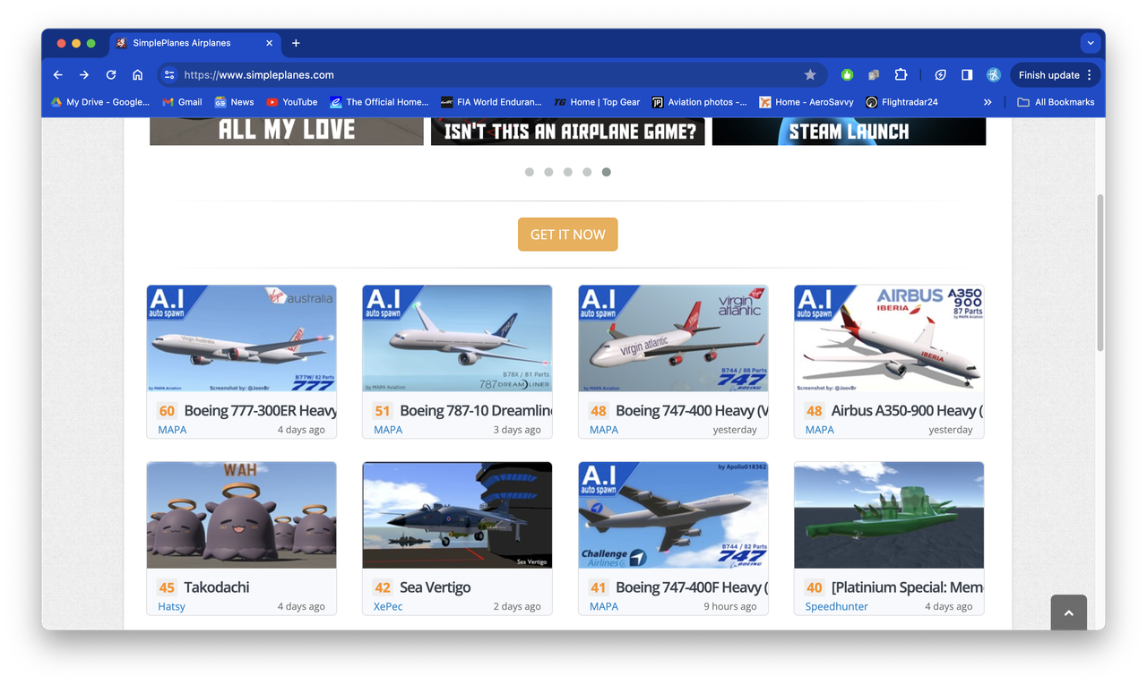Open the Gmail bookmark

pyautogui.click(x=182, y=102)
